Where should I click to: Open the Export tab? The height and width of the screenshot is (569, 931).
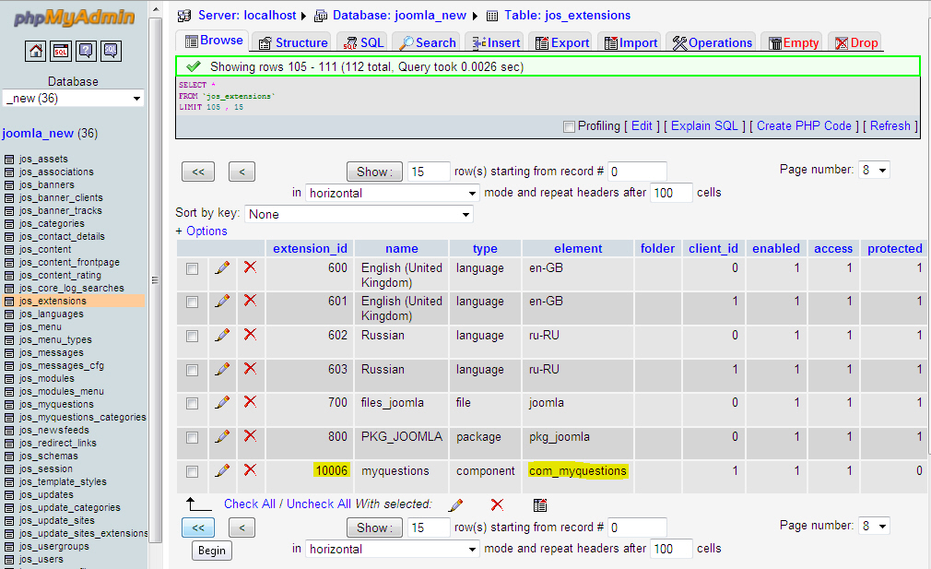click(x=562, y=42)
